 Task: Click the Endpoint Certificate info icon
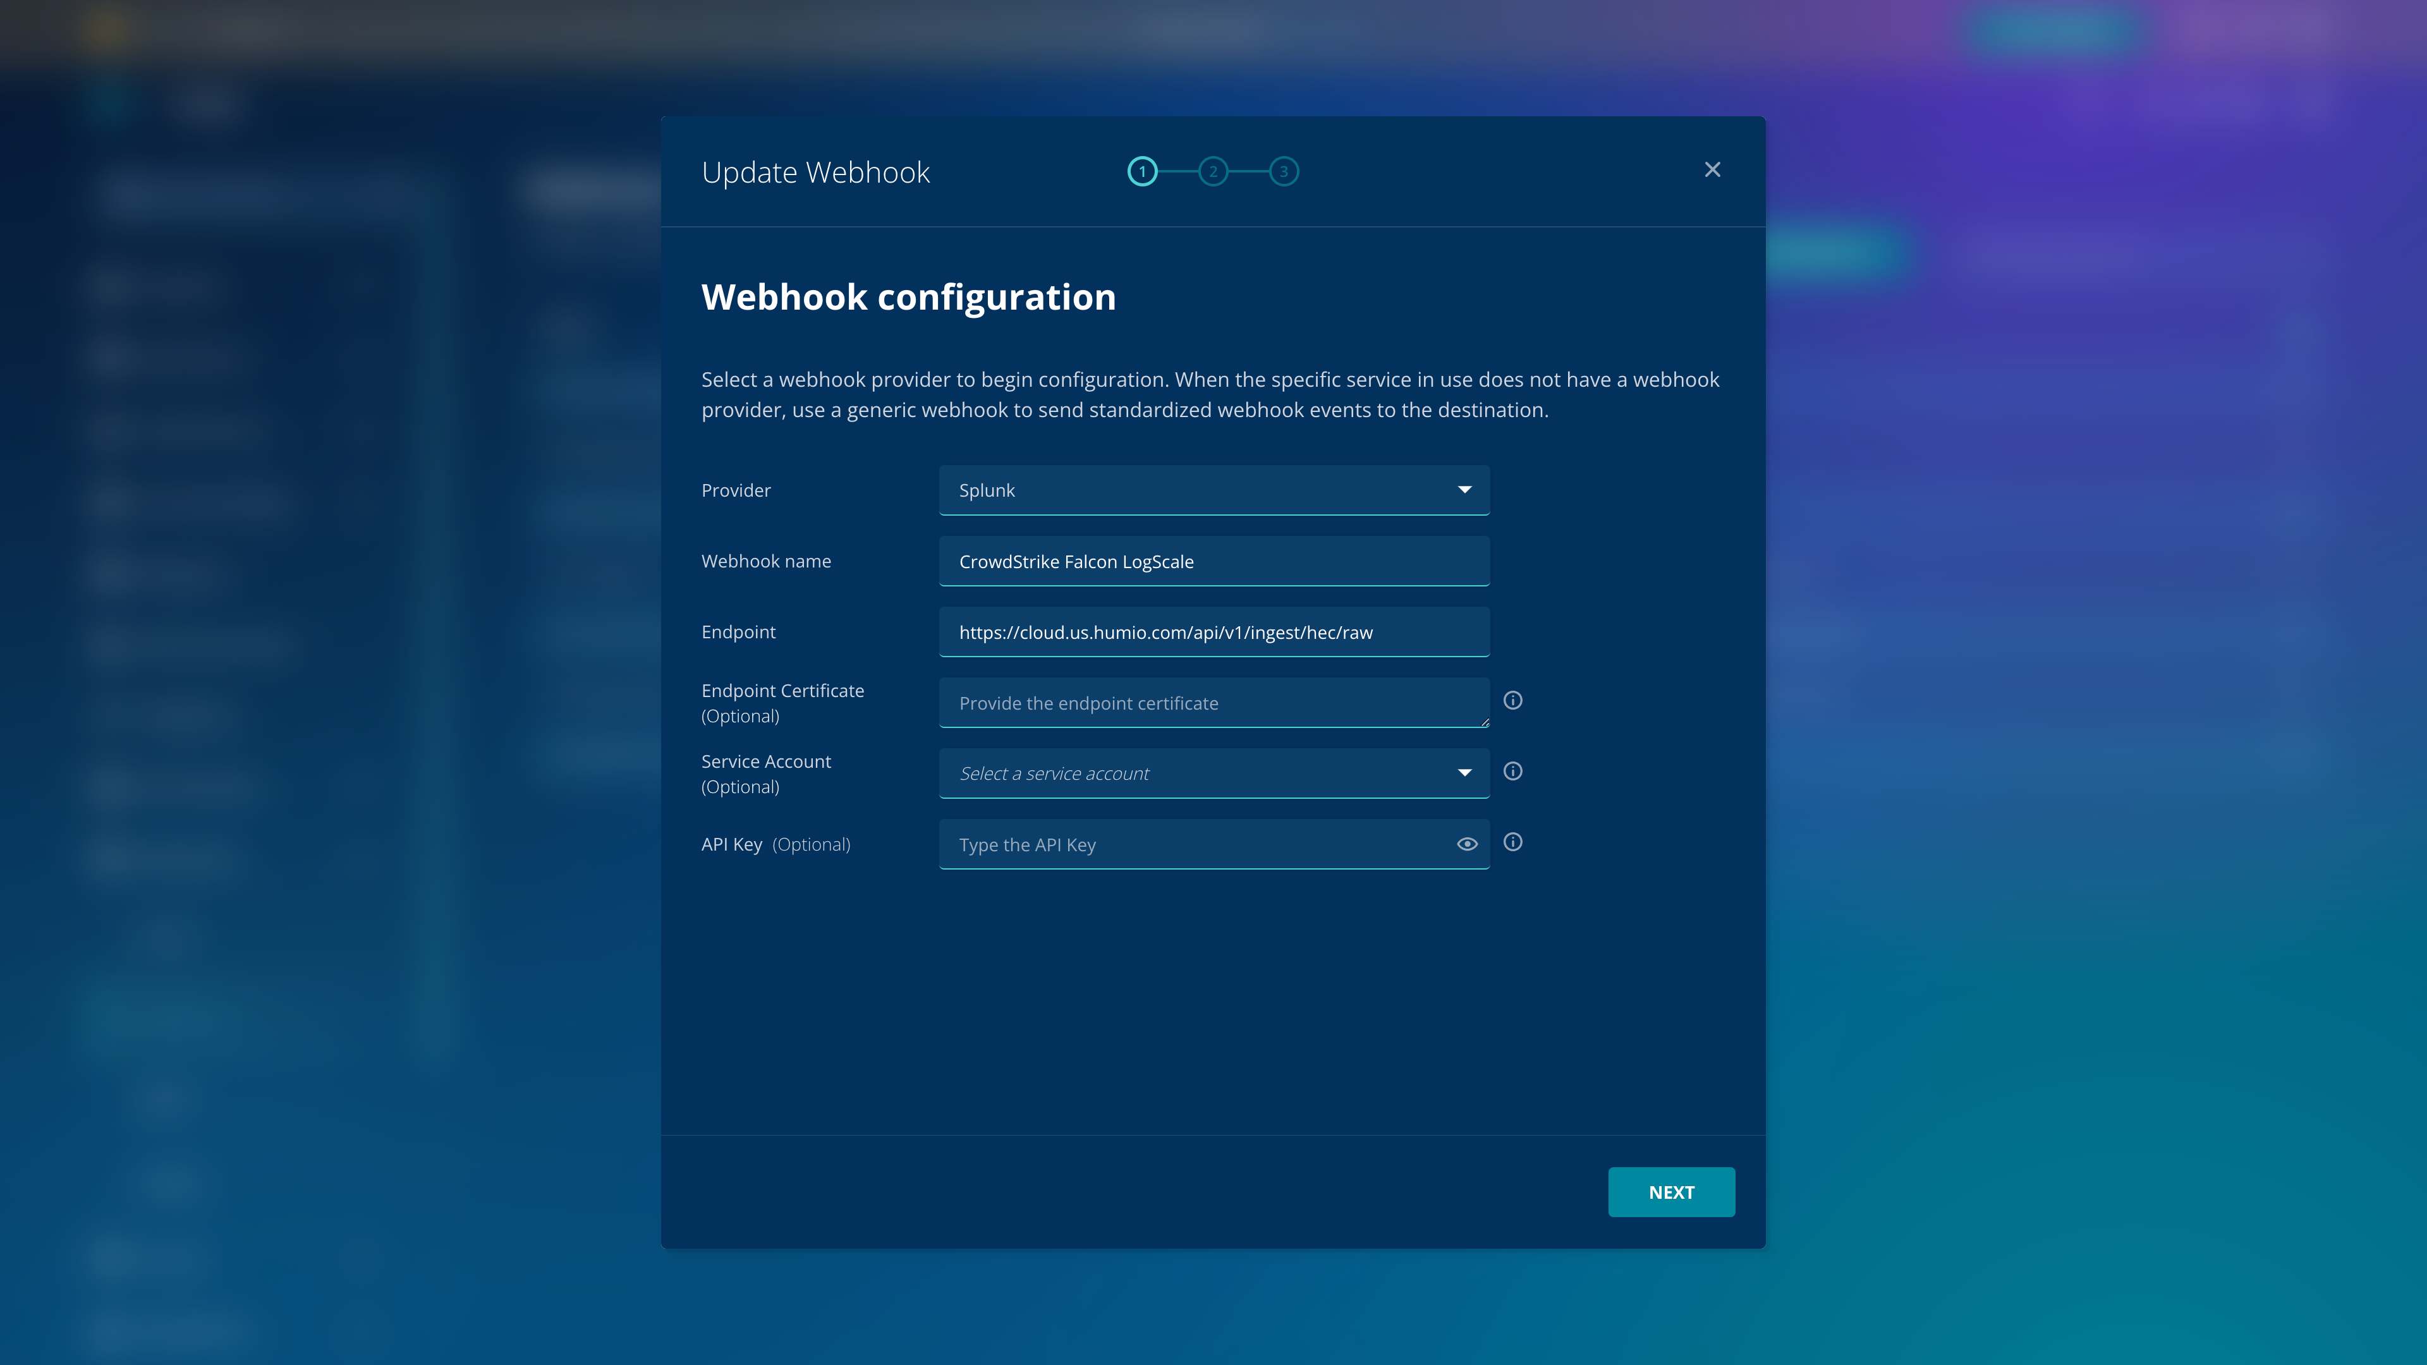(1512, 700)
